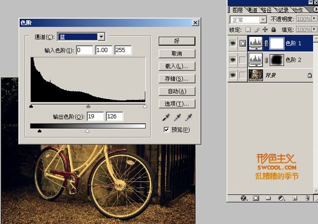Open the 不透明度 opacity slider arrow
This screenshot has height=224, width=318.
[x=314, y=18]
